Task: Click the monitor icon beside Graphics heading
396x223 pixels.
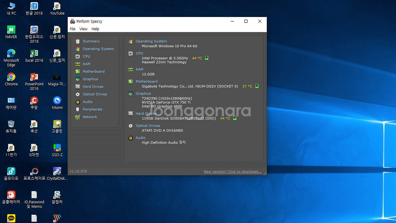Action: (131, 94)
